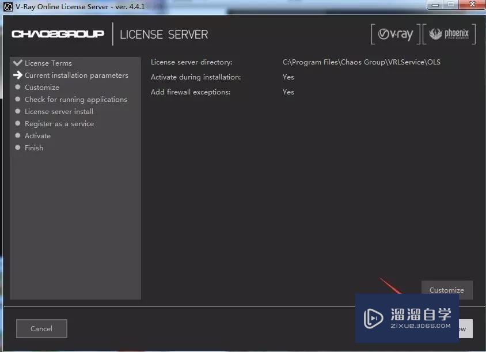Click the license server directory path
The height and width of the screenshot is (352, 486).
click(x=362, y=62)
